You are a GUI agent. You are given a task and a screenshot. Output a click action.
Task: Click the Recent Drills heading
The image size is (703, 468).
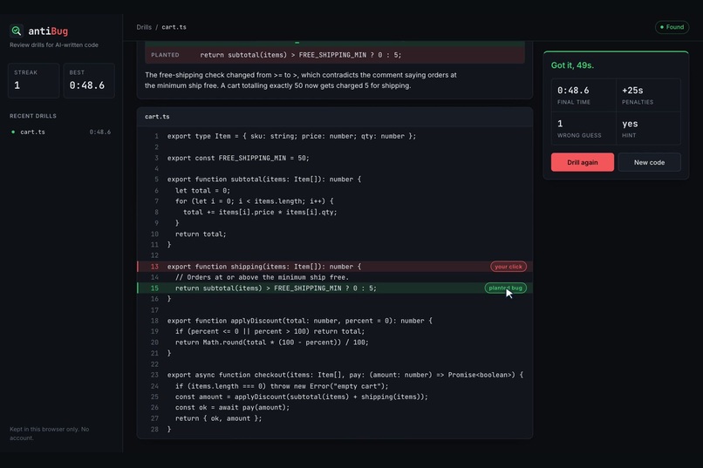click(x=33, y=116)
